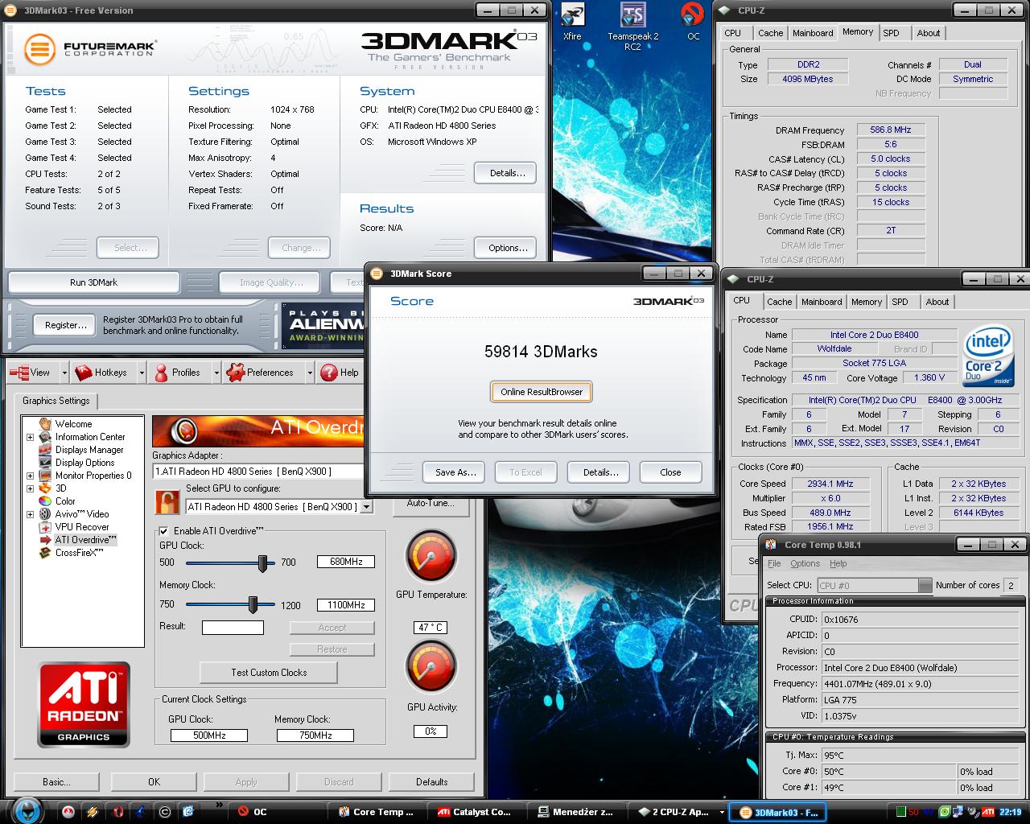Click the Preferences icon in Catalyst toolbar
This screenshot has width=1030, height=824.
tap(235, 372)
